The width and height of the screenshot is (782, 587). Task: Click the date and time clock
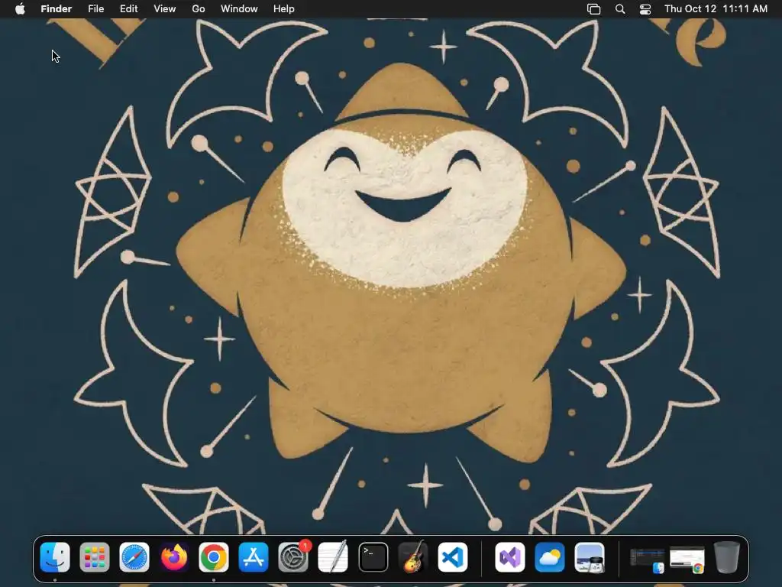[x=716, y=8]
